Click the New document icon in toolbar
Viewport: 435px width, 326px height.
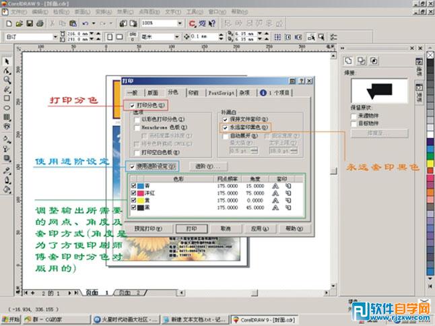(9, 24)
